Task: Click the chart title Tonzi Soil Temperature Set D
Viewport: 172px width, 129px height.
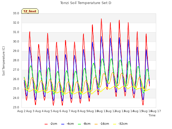Action: coord(86,3)
